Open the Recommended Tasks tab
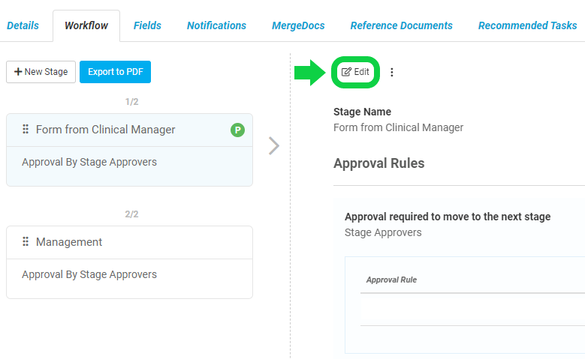 (527, 25)
